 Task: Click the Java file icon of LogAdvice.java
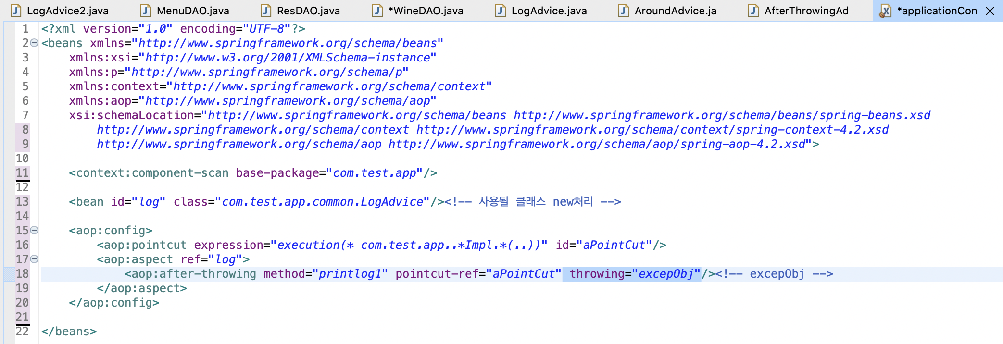coord(501,11)
